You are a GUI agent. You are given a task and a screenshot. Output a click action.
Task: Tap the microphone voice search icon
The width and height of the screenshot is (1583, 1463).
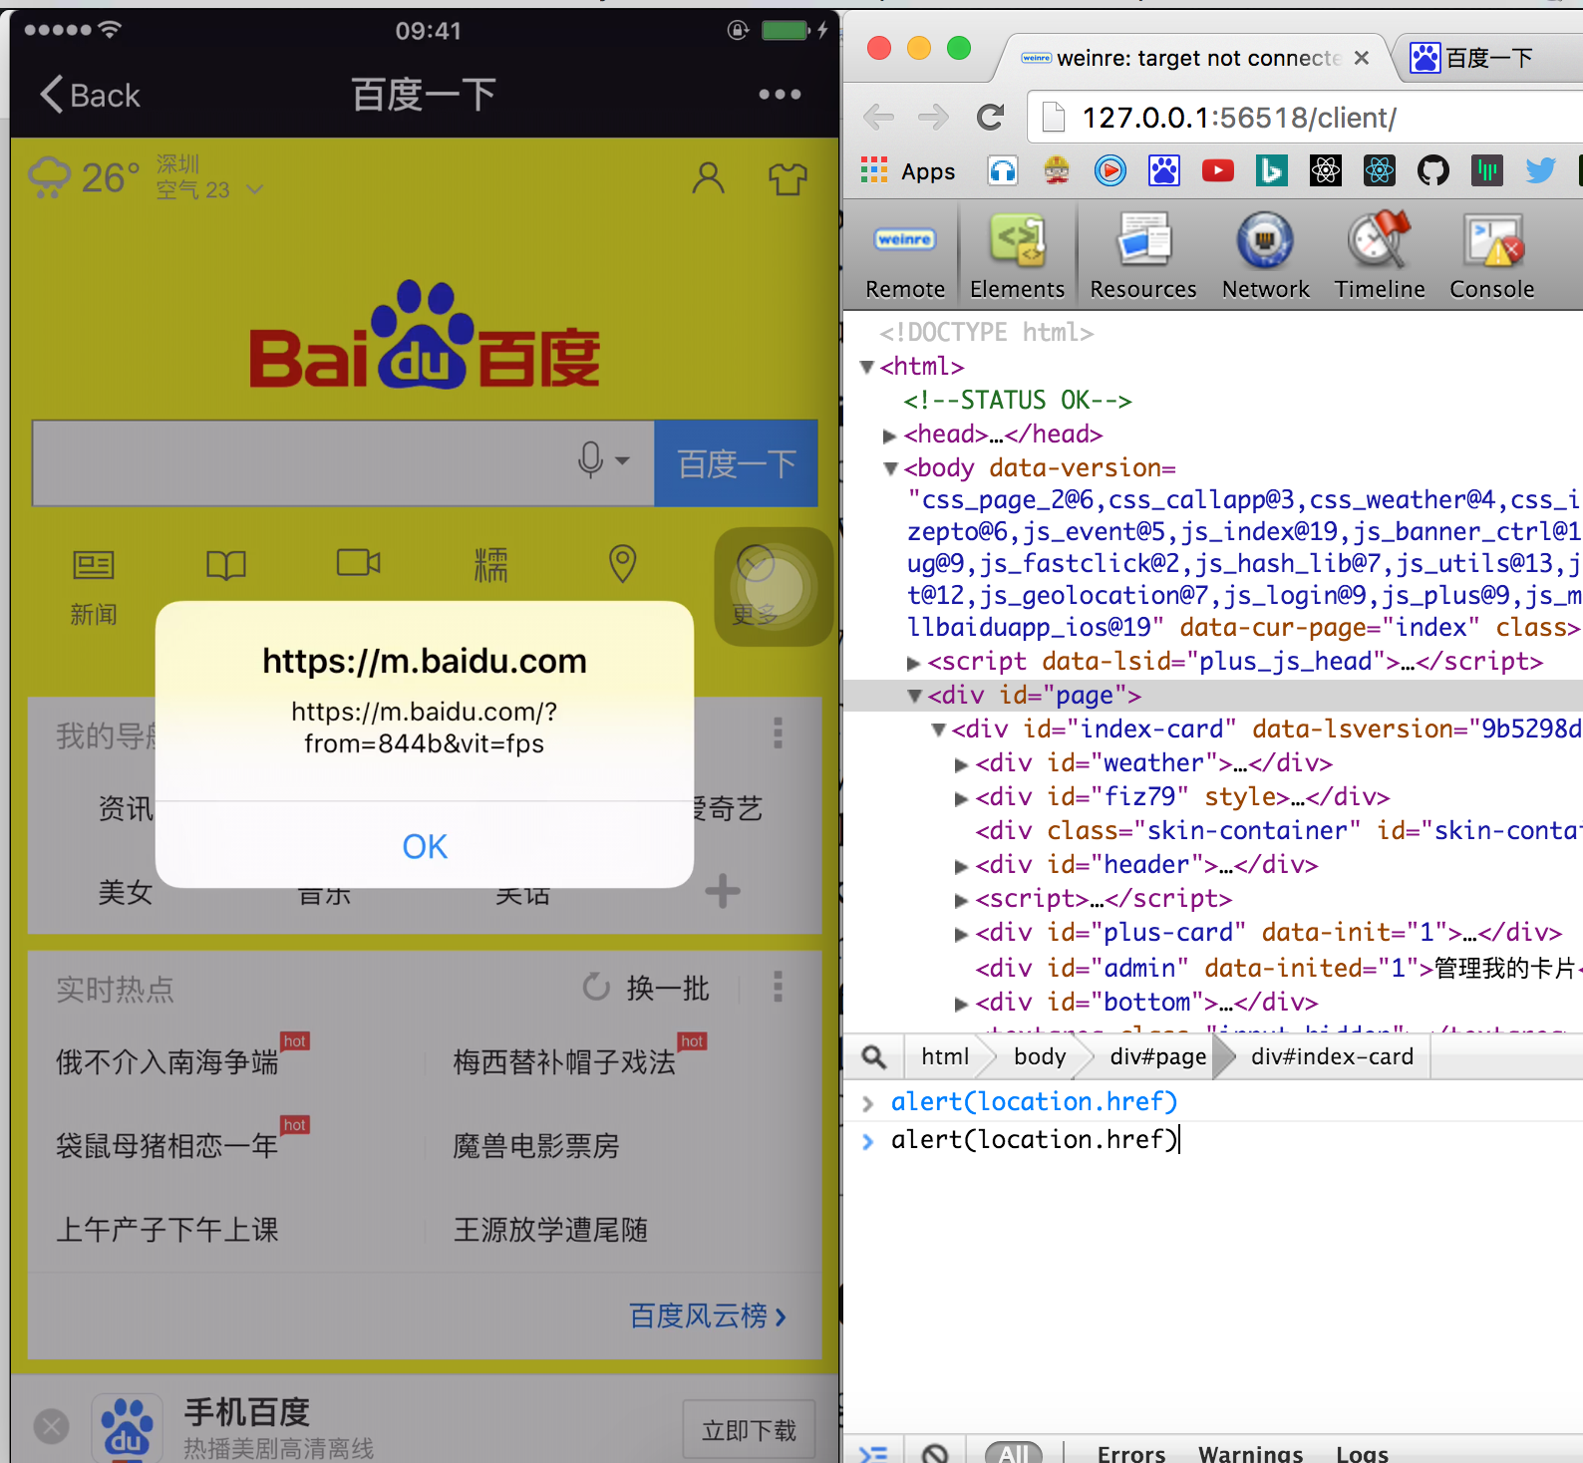(591, 460)
